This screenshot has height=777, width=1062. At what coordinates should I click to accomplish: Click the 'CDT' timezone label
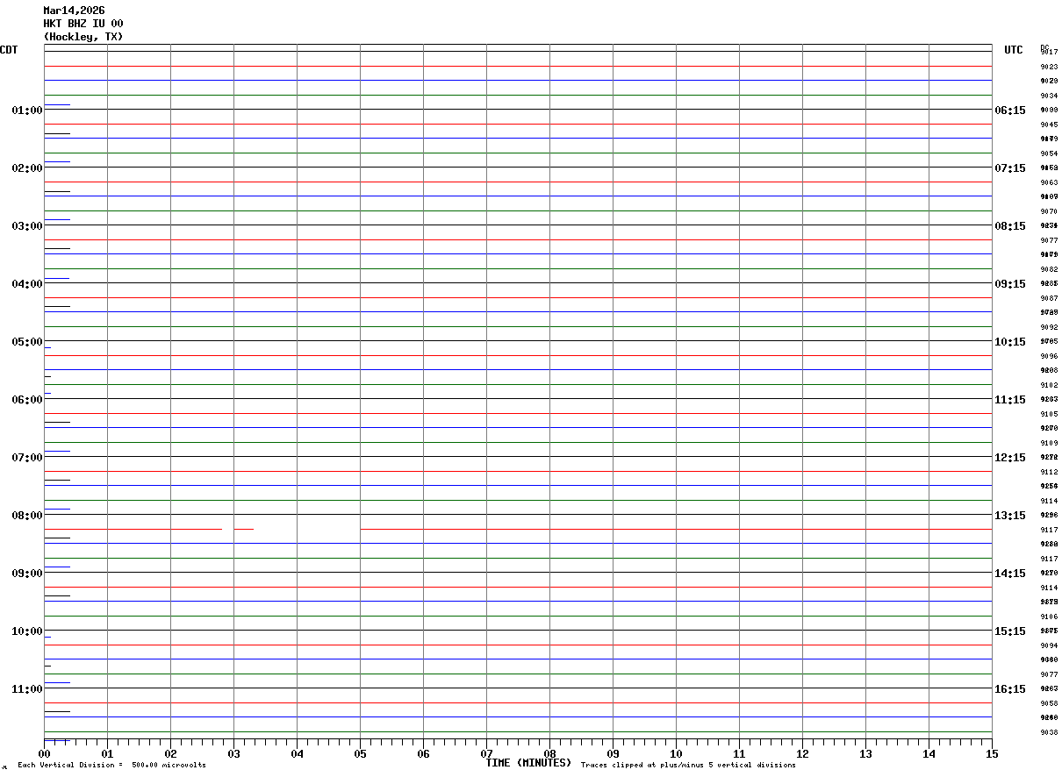tap(9, 50)
